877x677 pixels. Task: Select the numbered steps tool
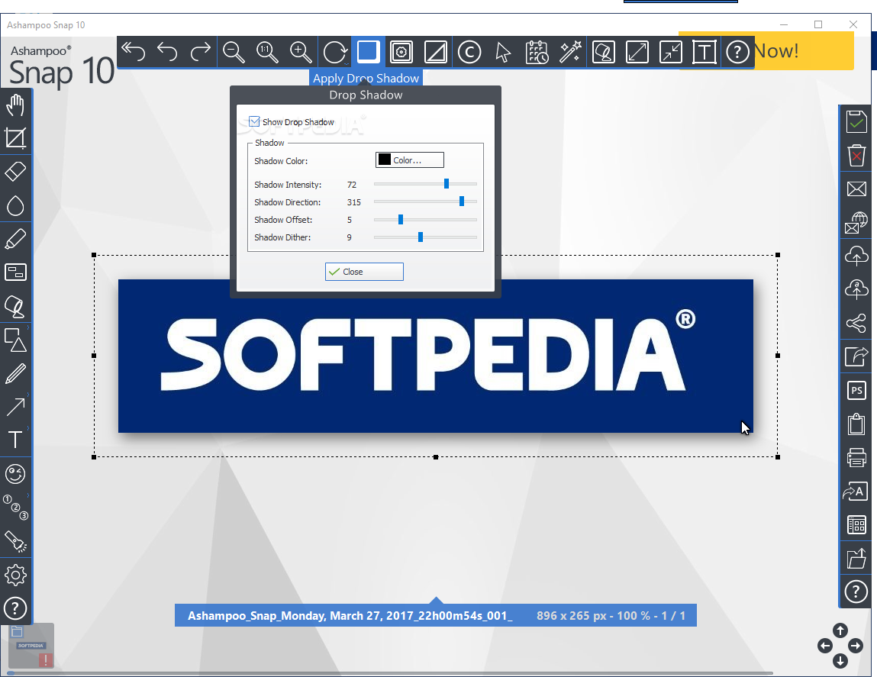point(16,508)
